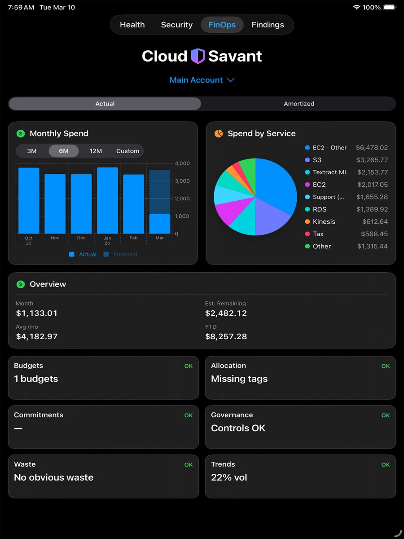Click the RDS legend entry

click(346, 209)
